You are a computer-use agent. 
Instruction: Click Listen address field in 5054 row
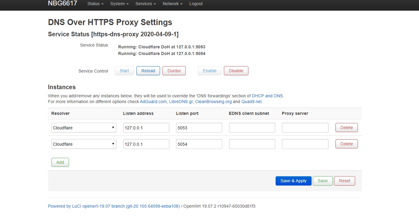click(146, 144)
